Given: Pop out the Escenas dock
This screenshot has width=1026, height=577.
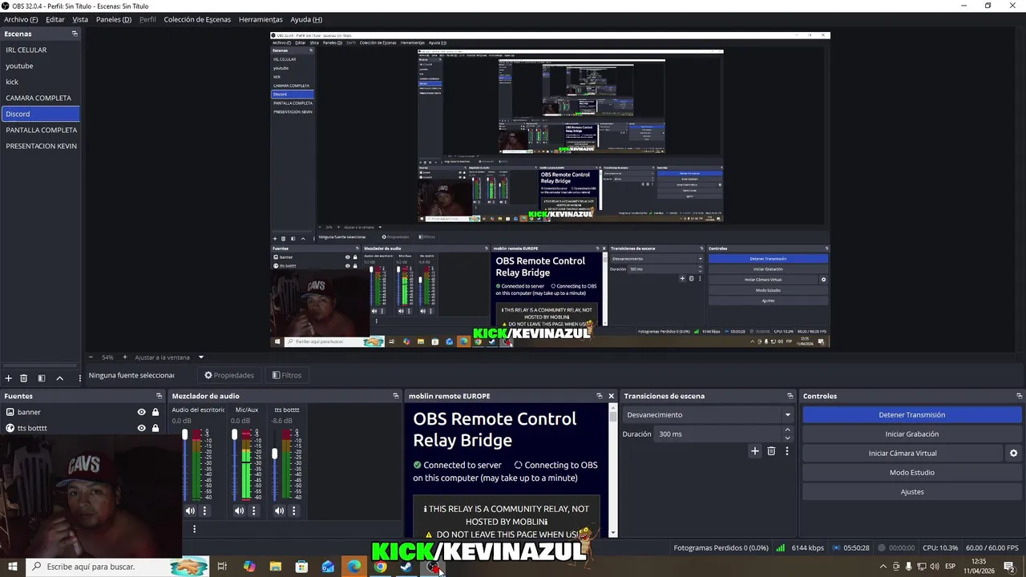Looking at the screenshot, I should [x=75, y=34].
